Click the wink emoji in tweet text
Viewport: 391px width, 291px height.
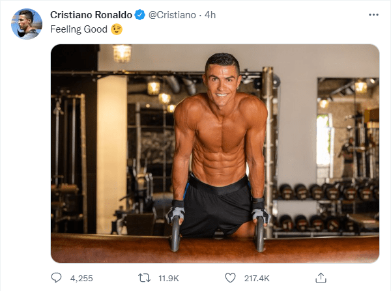(x=117, y=29)
